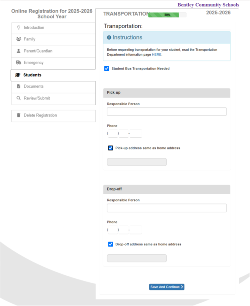Click the Pick-up section header
Screen dimensions: 250x306
[x=167, y=93]
